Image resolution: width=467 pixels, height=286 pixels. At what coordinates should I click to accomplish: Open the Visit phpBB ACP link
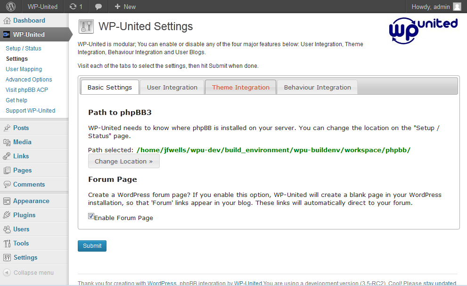point(27,90)
